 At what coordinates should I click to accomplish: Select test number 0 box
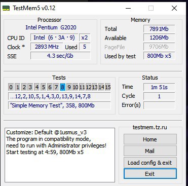[x=11, y=87]
